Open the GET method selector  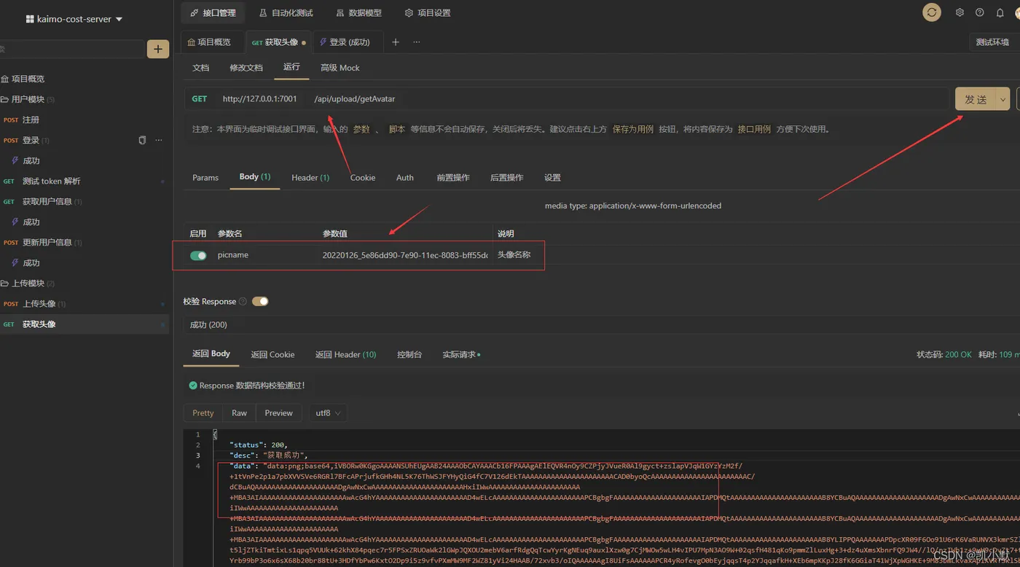pyautogui.click(x=200, y=99)
